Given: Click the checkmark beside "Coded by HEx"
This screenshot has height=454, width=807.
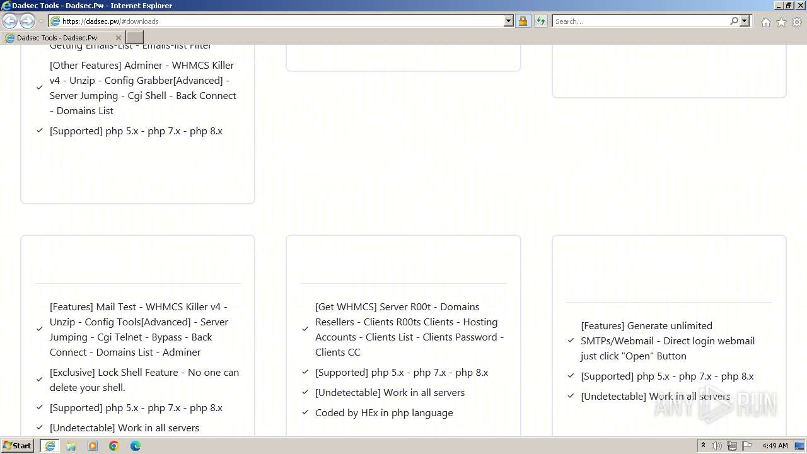Looking at the screenshot, I should (x=305, y=413).
